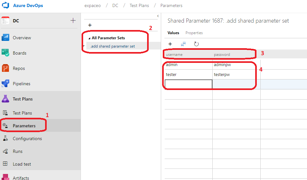
Task: Click the plus icon next to DC project
Action: pyautogui.click(x=73, y=20)
